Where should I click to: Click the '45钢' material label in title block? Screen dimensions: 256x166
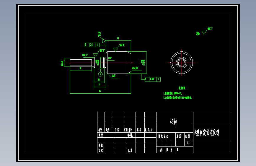[x=173, y=122]
